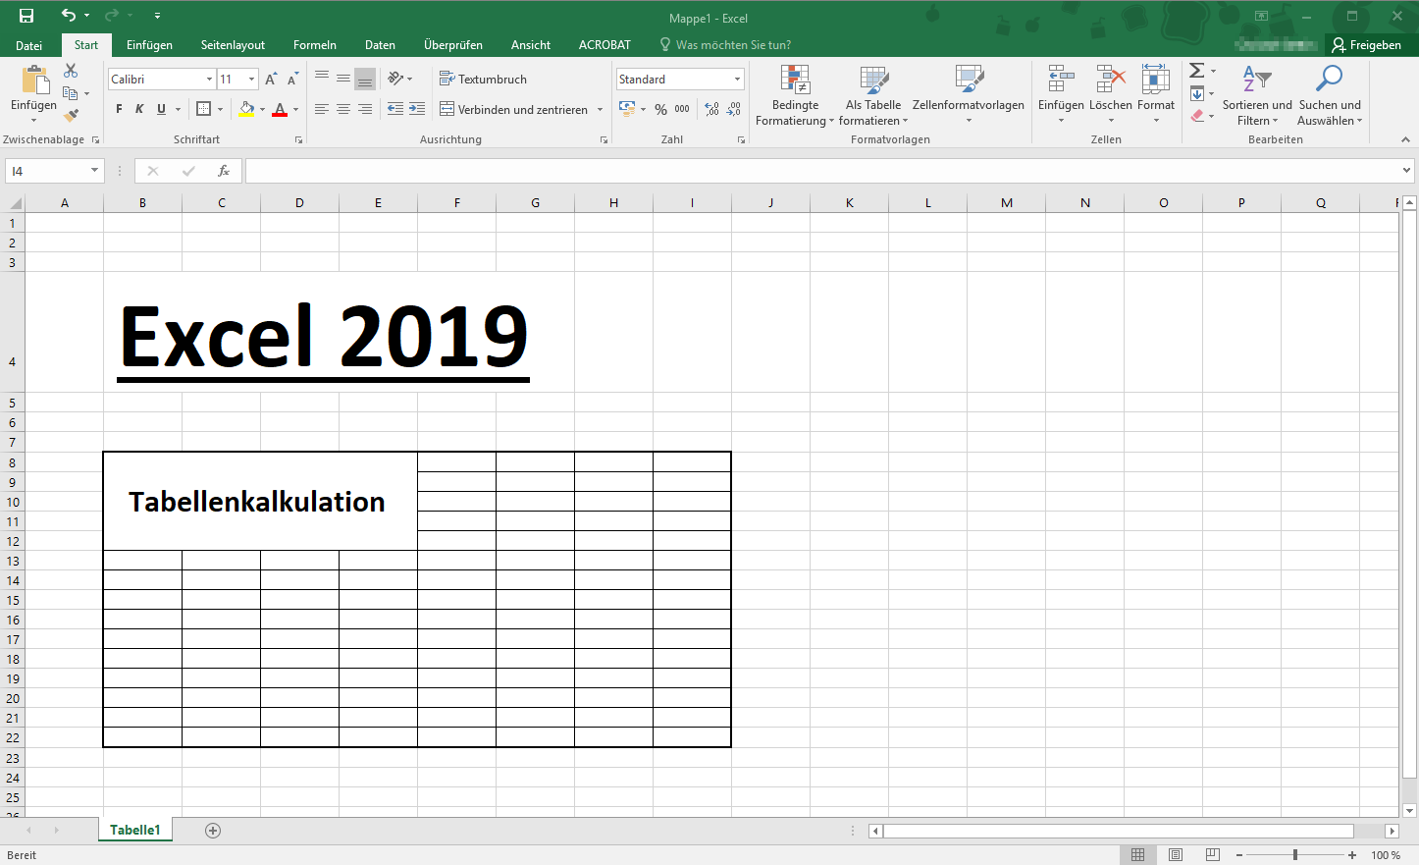Toggle Bold F formatting
The height and width of the screenshot is (865, 1419).
pos(119,109)
